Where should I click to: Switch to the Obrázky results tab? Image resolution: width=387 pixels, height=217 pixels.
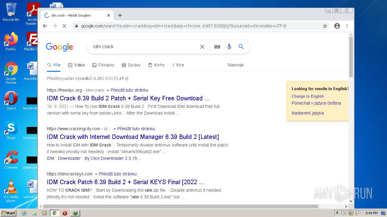coord(103,65)
